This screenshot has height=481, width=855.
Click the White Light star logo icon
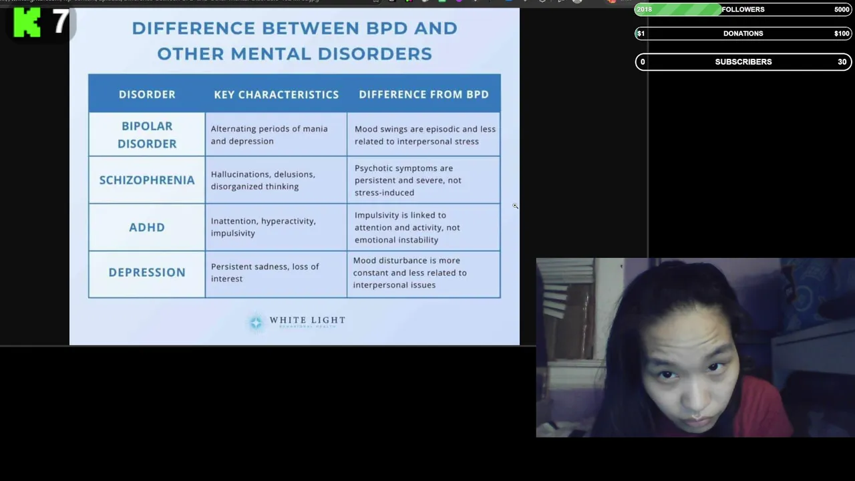(x=256, y=323)
